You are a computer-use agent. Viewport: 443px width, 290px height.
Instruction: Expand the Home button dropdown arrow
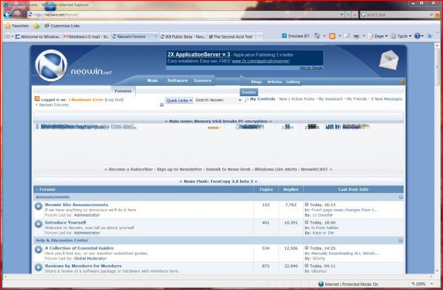pos(325,36)
